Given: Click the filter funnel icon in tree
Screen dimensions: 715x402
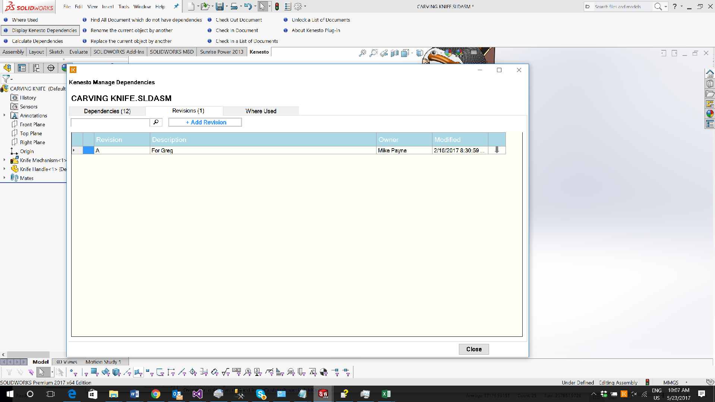Looking at the screenshot, I should coord(6,79).
